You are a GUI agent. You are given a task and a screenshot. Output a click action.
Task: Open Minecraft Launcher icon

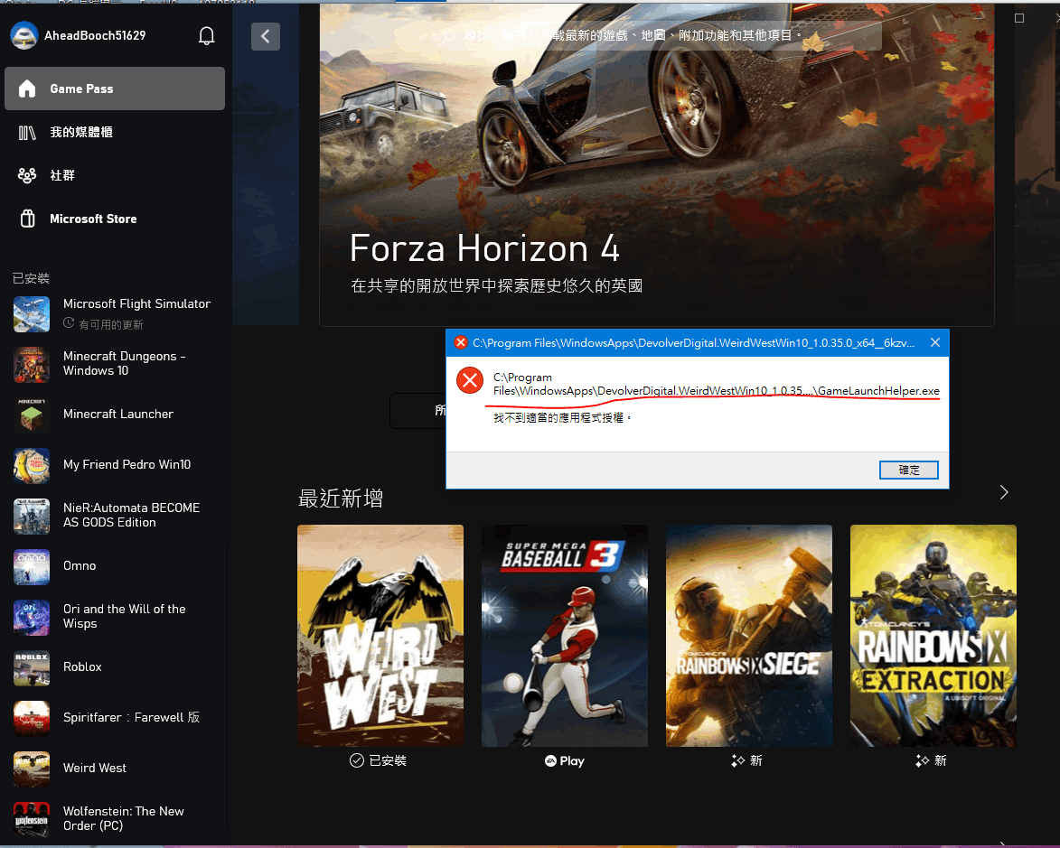32,415
